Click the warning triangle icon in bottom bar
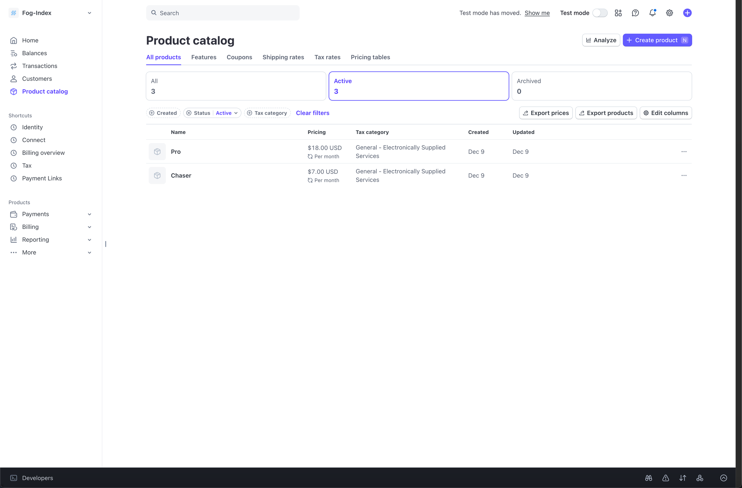This screenshot has height=488, width=742. pos(666,478)
